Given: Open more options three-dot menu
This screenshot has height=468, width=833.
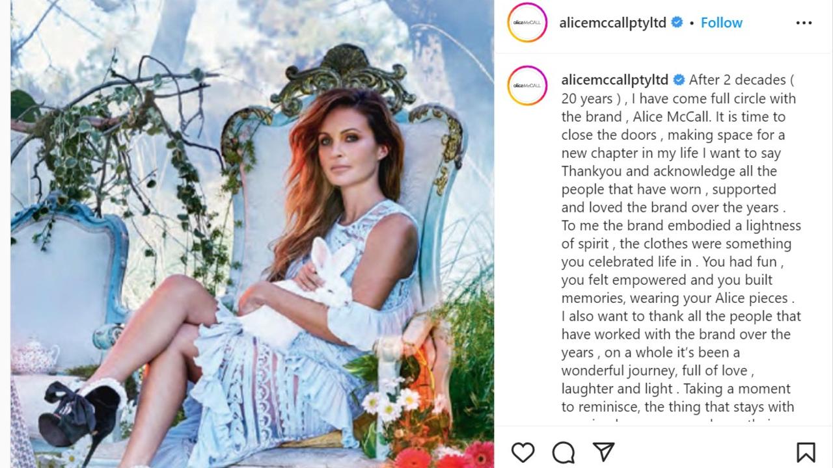Looking at the screenshot, I should pos(804,23).
